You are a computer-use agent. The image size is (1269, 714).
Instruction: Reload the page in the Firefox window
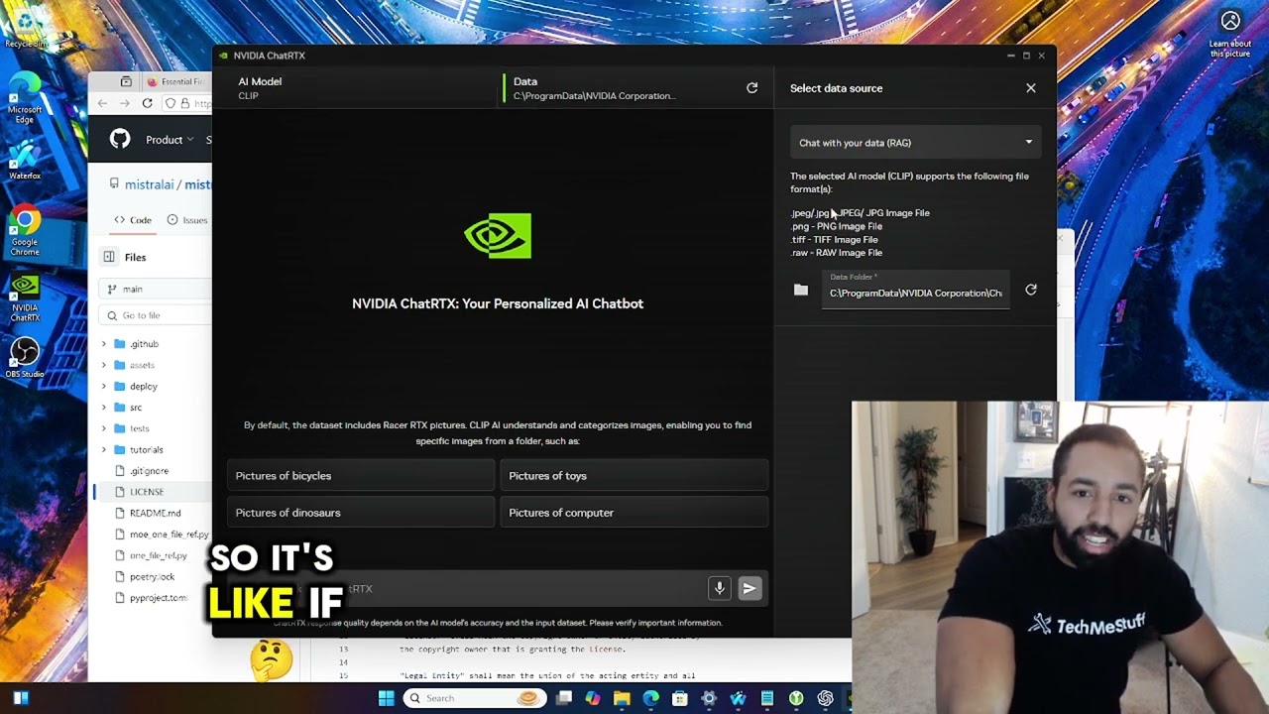(147, 103)
